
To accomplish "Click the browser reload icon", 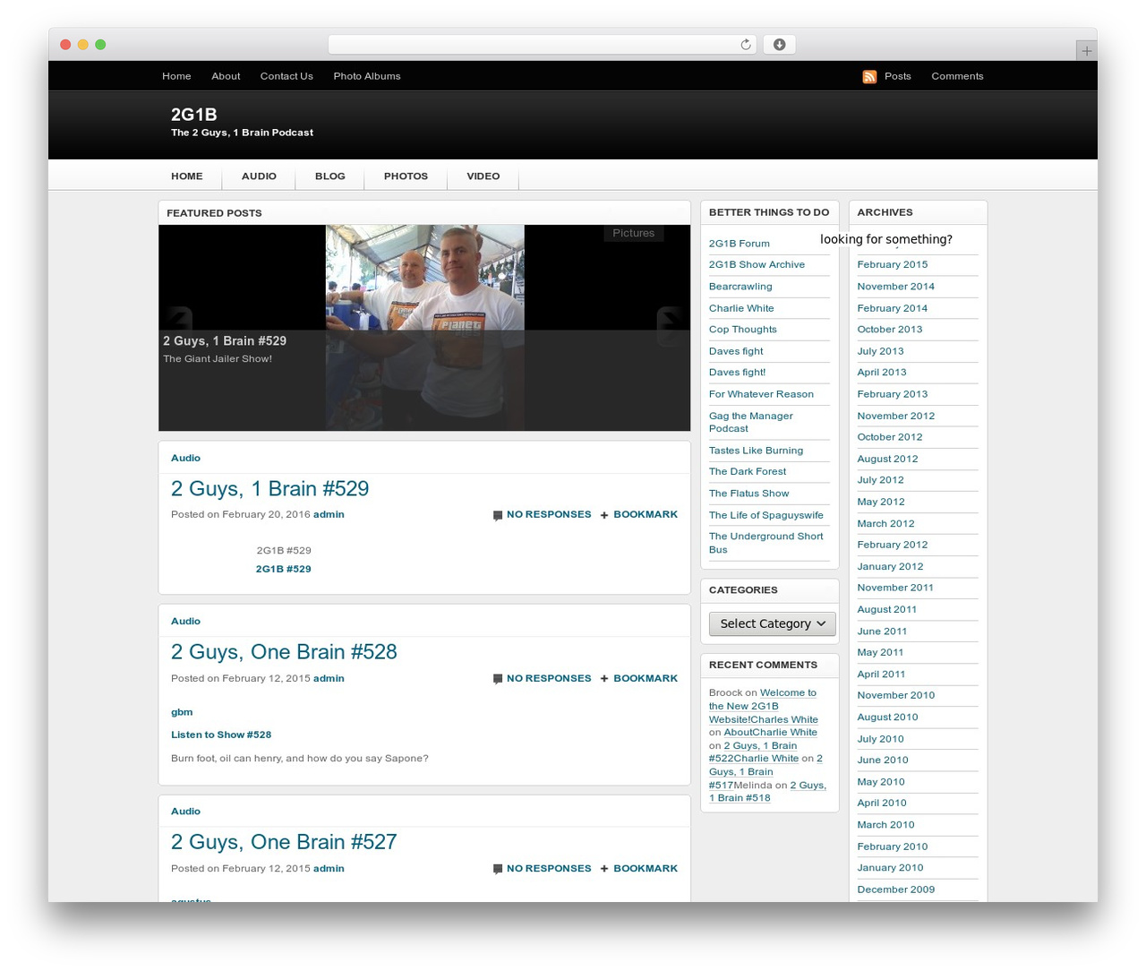I will (x=746, y=45).
